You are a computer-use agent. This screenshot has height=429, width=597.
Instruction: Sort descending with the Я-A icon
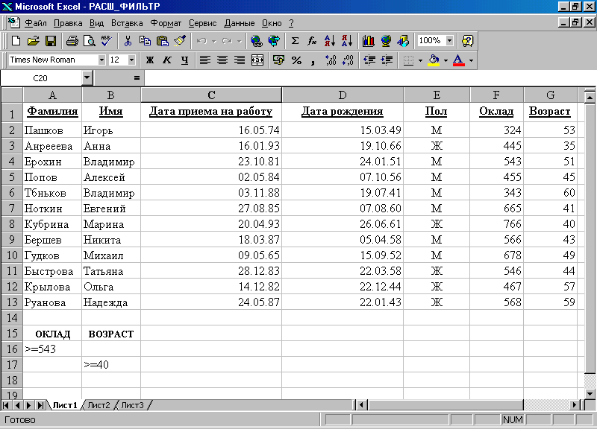[x=347, y=41]
